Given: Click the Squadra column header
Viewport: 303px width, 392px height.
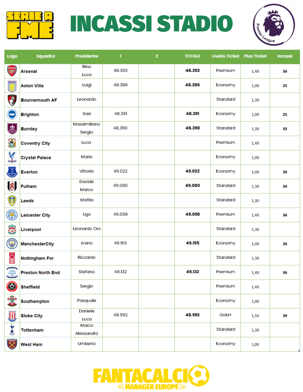Looking at the screenshot, I should 45,56.
